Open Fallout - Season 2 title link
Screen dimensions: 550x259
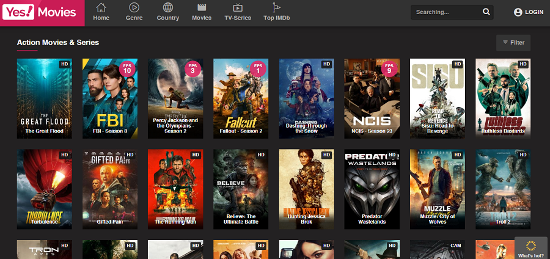(241, 131)
